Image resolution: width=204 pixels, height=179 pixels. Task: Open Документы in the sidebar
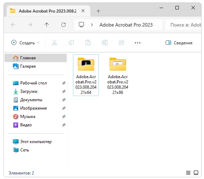[x=36, y=100]
